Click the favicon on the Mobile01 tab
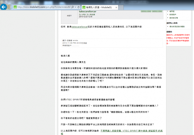The height and width of the screenshot is (135, 194). click(84, 7)
